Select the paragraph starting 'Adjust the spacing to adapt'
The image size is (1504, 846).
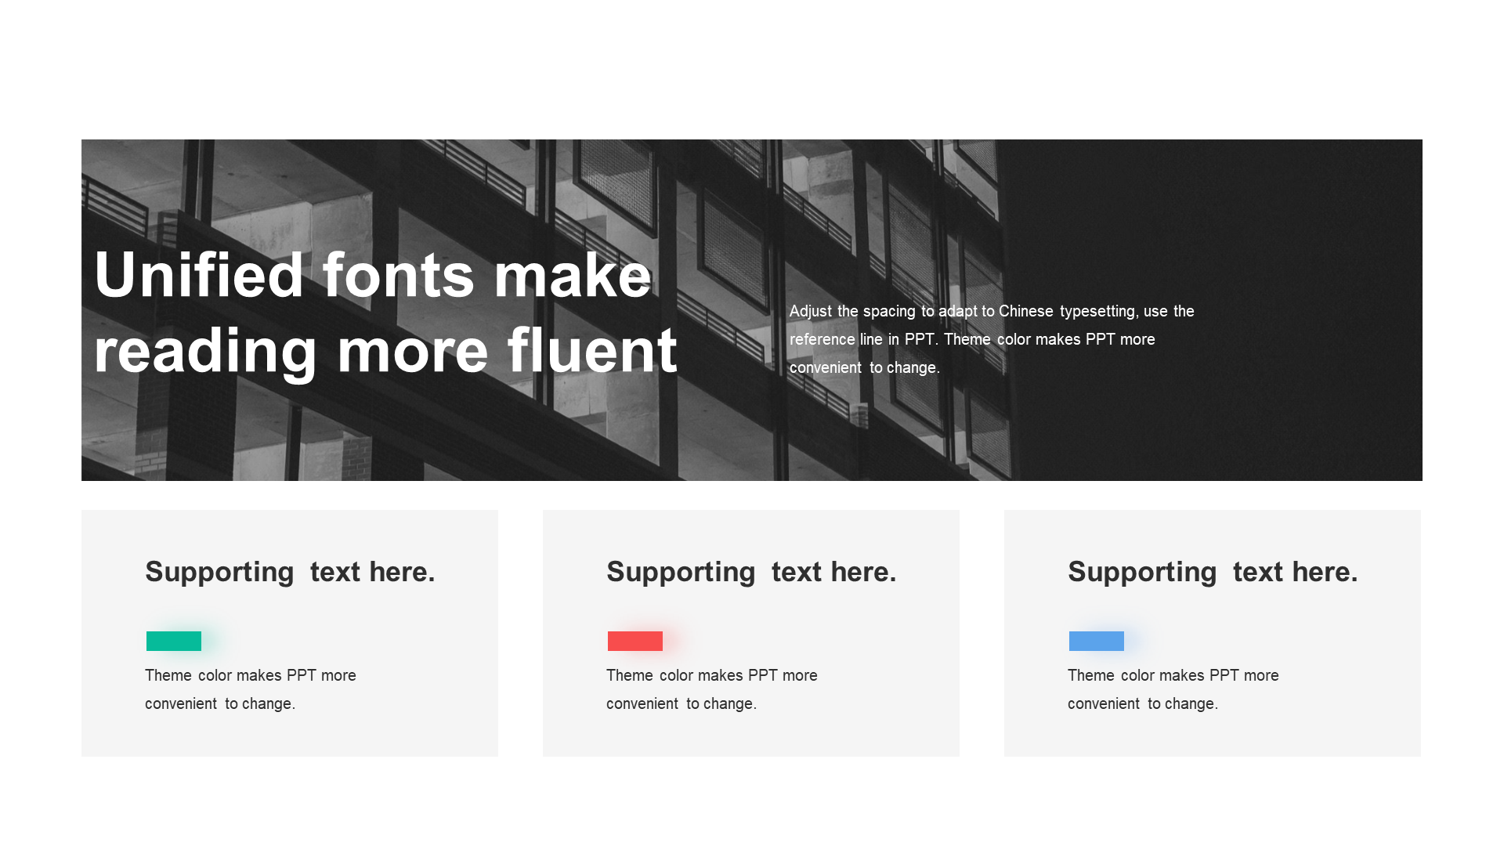click(992, 339)
